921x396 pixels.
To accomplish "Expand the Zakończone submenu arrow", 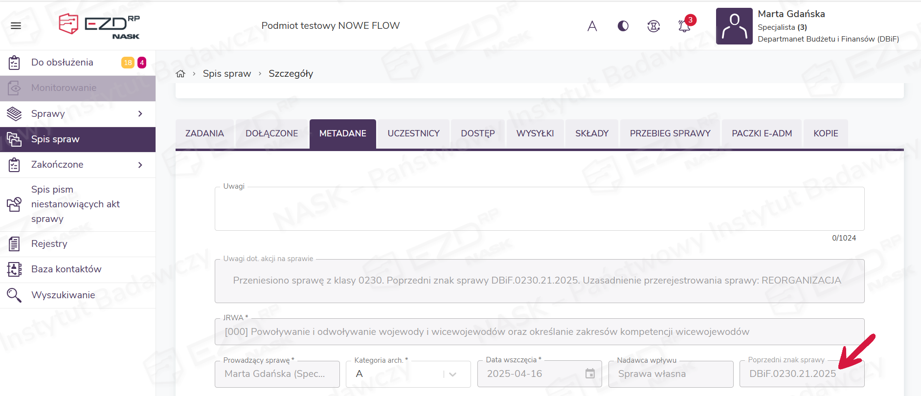I will 140,165.
